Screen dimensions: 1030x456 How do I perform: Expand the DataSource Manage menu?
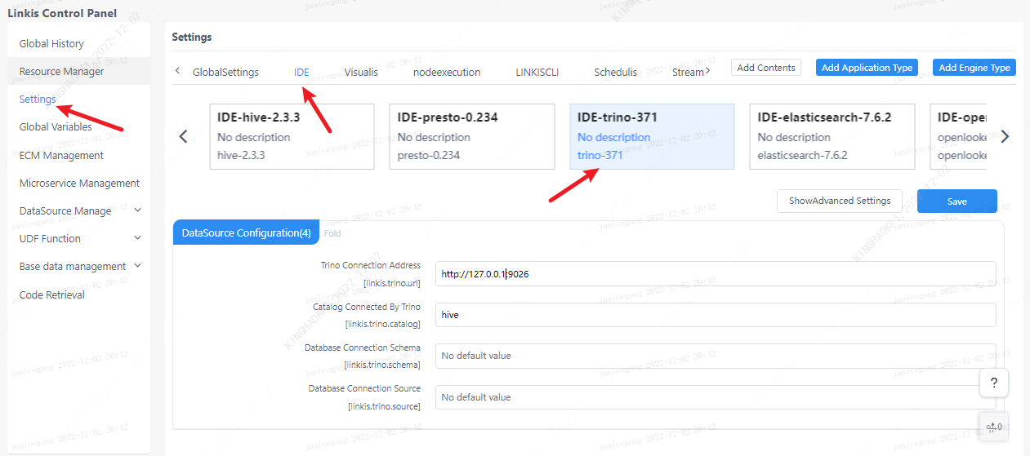click(x=137, y=210)
